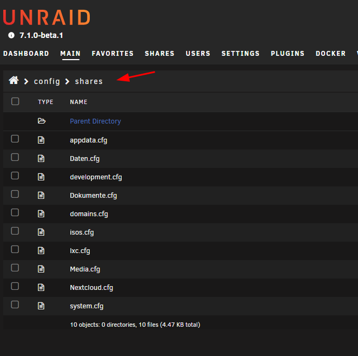Click the appdata.cfg file name
This screenshot has height=356, width=358.
tap(89, 140)
